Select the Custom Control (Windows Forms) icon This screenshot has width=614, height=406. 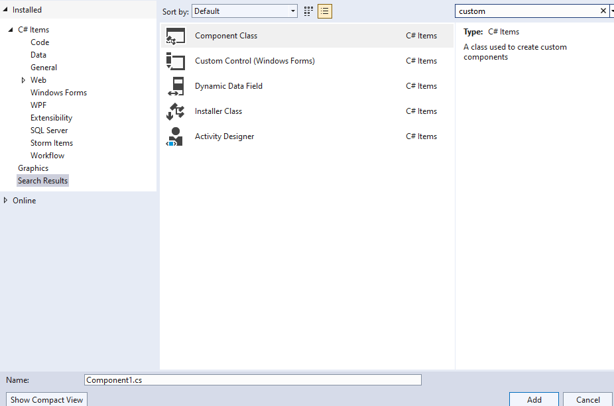(x=176, y=60)
